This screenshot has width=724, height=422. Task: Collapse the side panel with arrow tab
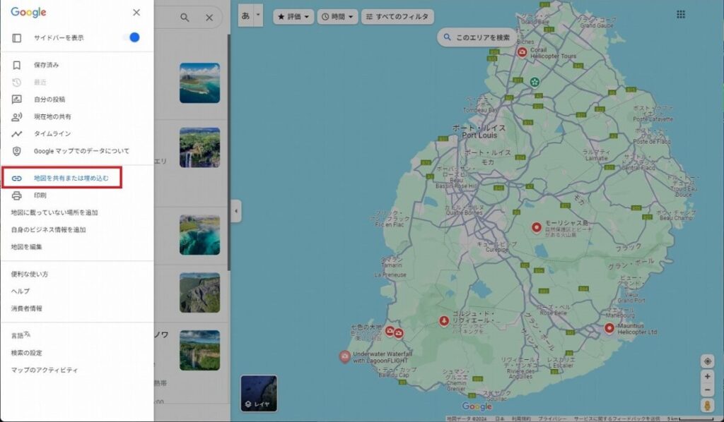click(x=236, y=211)
